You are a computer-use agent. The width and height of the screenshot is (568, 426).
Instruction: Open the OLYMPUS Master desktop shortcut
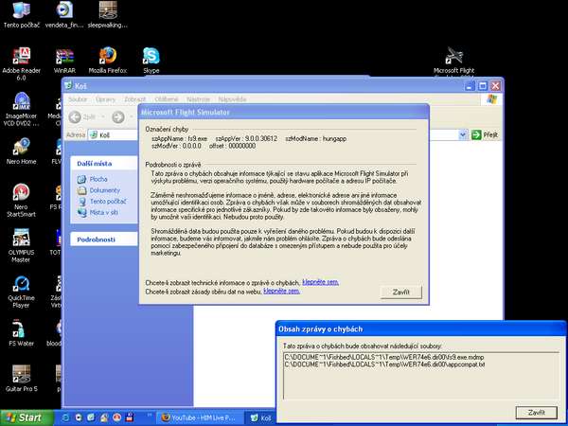pyautogui.click(x=21, y=245)
